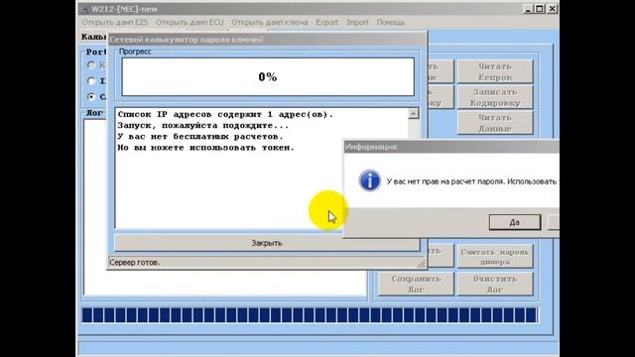Screen dimensions: 635x357
Task: Click the Закрыть button
Action: tap(267, 243)
